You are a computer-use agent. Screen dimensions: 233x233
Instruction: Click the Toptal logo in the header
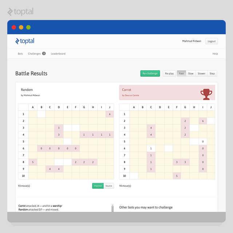tap(25, 41)
